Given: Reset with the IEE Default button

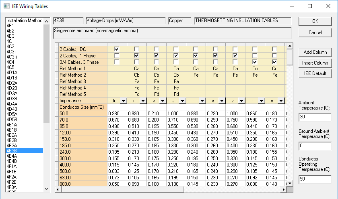Looking at the screenshot, I should [315, 73].
